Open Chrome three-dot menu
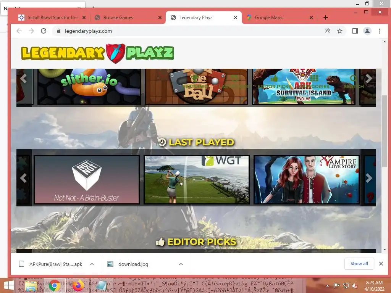The image size is (391, 293). click(380, 31)
